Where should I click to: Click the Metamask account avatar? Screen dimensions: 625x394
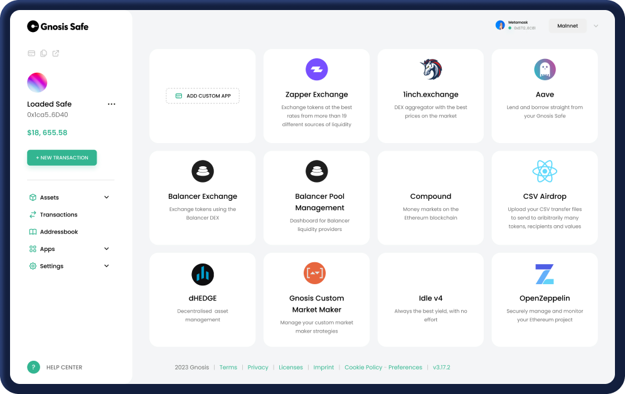[500, 25]
